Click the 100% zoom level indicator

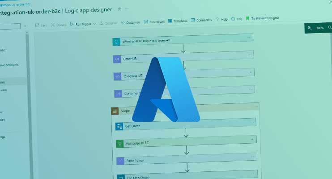[x=320, y=28]
